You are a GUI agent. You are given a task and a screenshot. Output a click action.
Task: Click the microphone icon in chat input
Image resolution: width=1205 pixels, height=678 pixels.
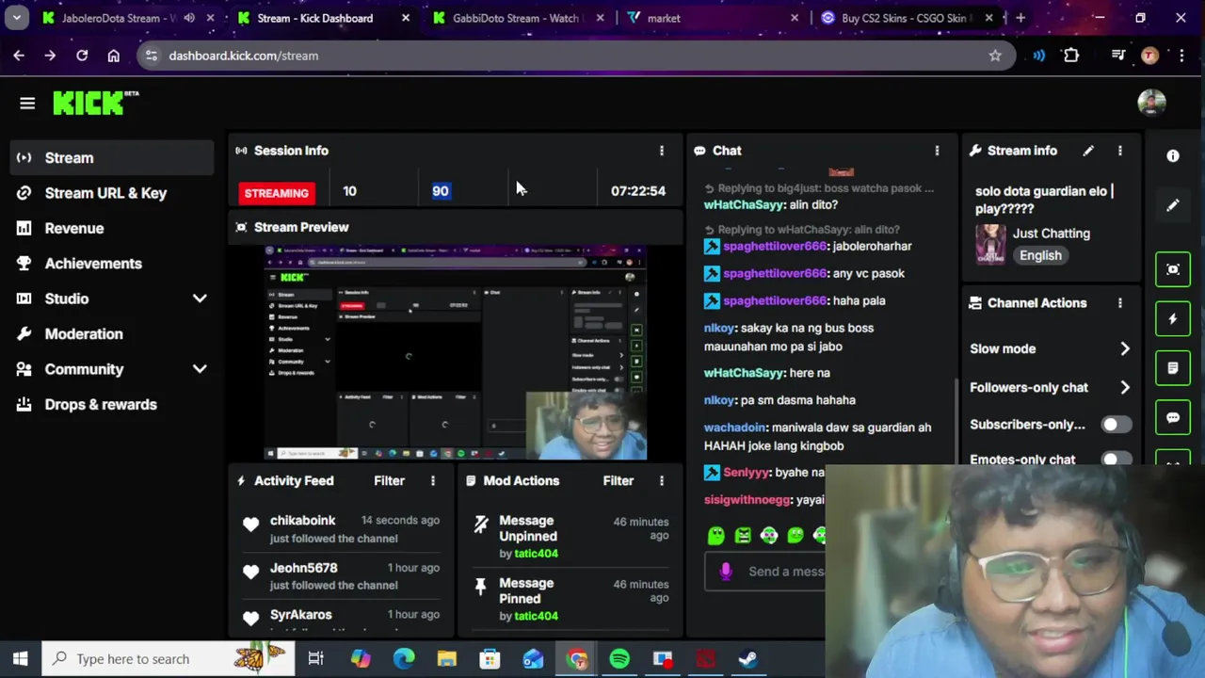click(726, 572)
